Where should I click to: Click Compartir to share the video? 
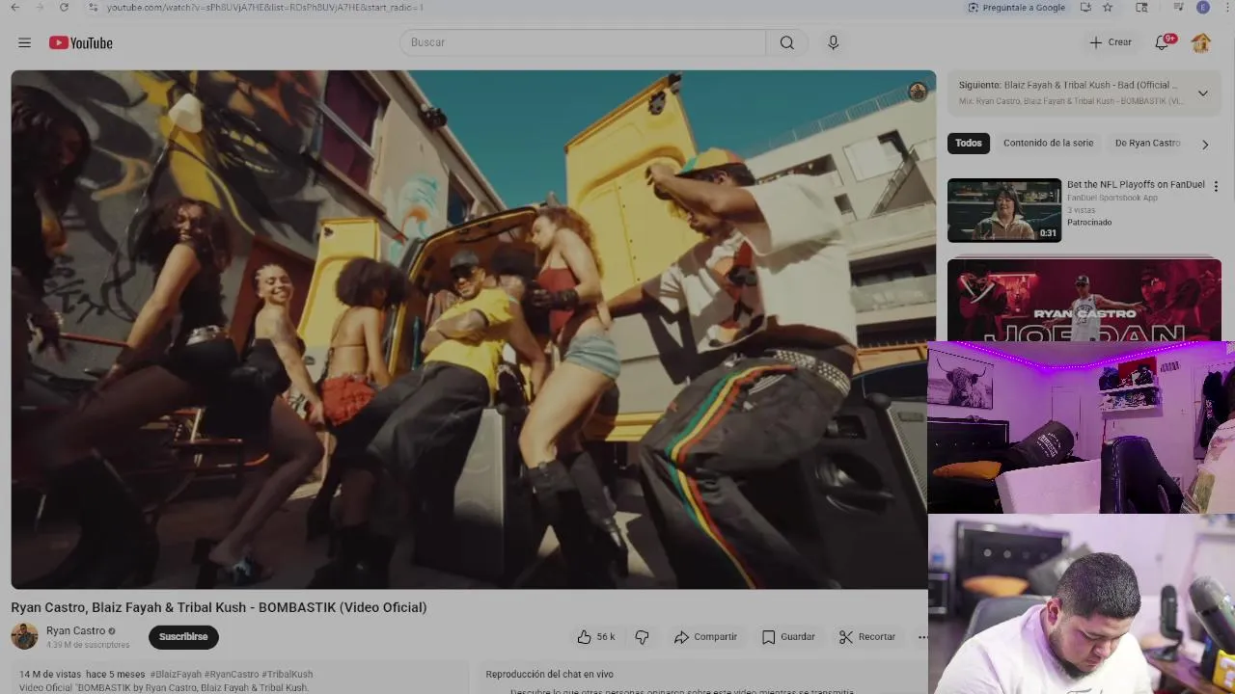point(705,636)
